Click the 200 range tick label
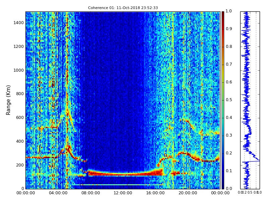The width and height of the screenshot is (268, 201). [20, 165]
